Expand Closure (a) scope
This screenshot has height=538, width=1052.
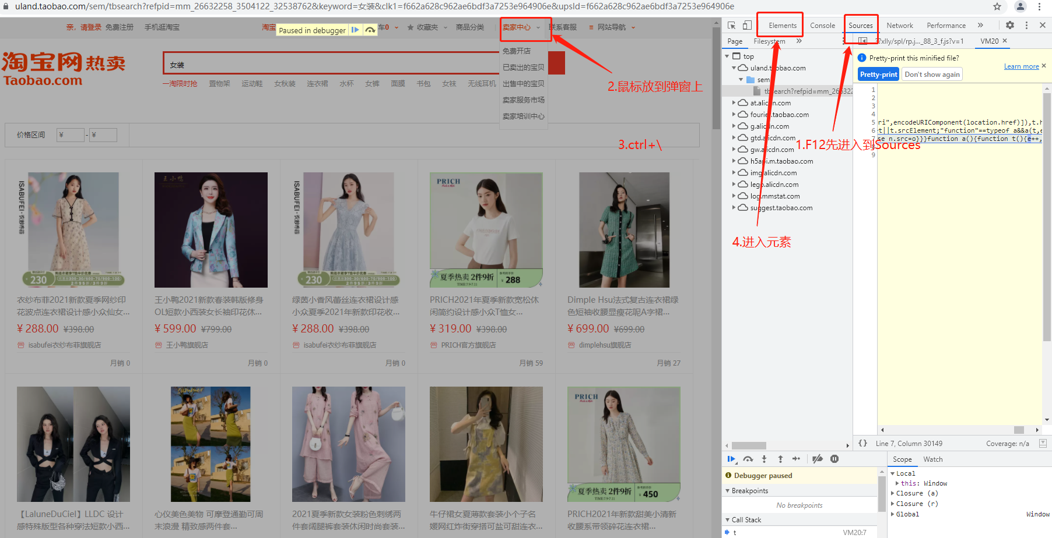(x=892, y=494)
